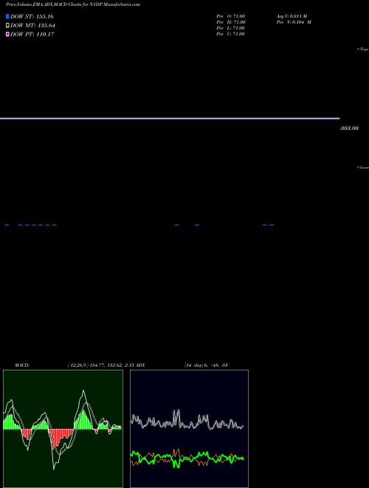
Task: Click the '<-Tops' marker label
Action: 363,50
